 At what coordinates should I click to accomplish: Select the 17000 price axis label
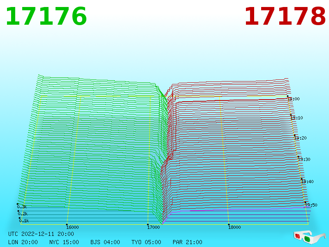[x=153, y=227]
